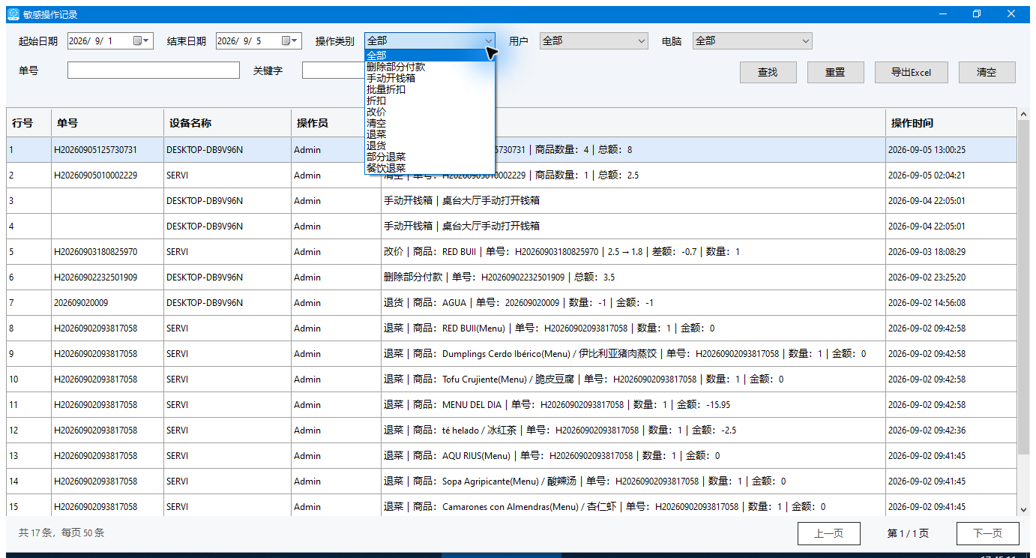Expand the 用户 dropdown
The image size is (1036, 558).
pos(641,41)
